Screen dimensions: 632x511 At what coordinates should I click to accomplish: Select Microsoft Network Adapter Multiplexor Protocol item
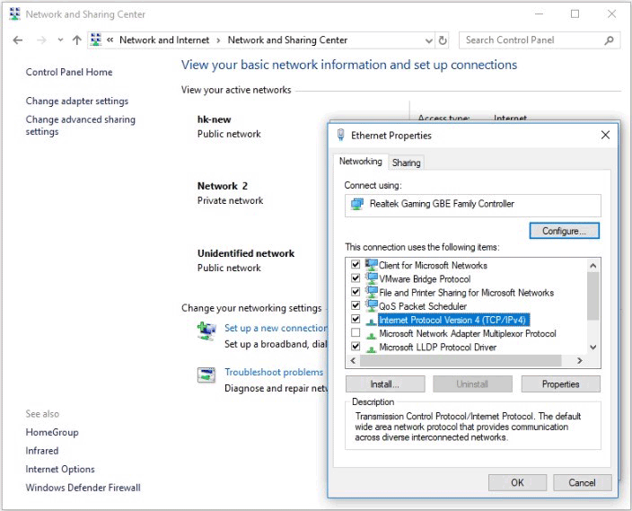point(468,333)
